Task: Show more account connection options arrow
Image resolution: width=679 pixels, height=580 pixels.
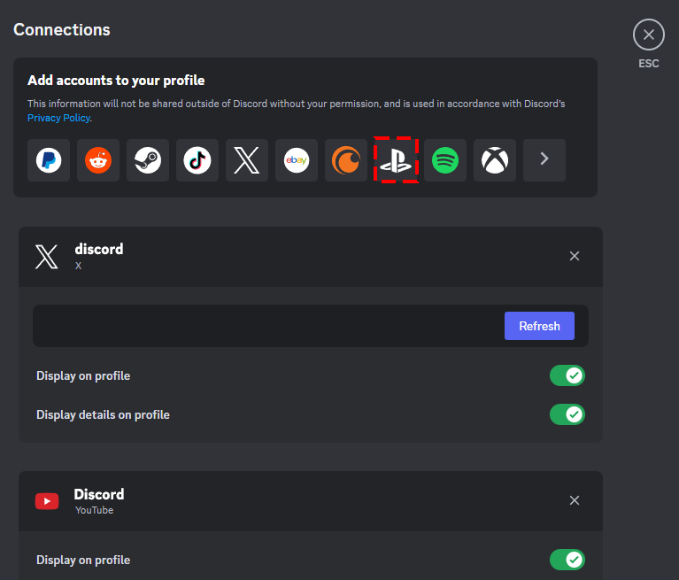Action: 544,160
